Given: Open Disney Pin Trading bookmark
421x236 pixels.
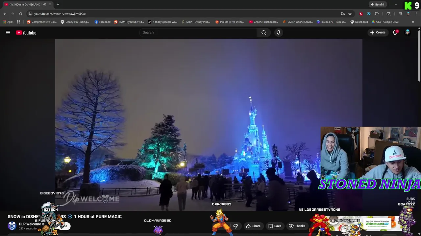Looking at the screenshot, I should tap(75, 22).
